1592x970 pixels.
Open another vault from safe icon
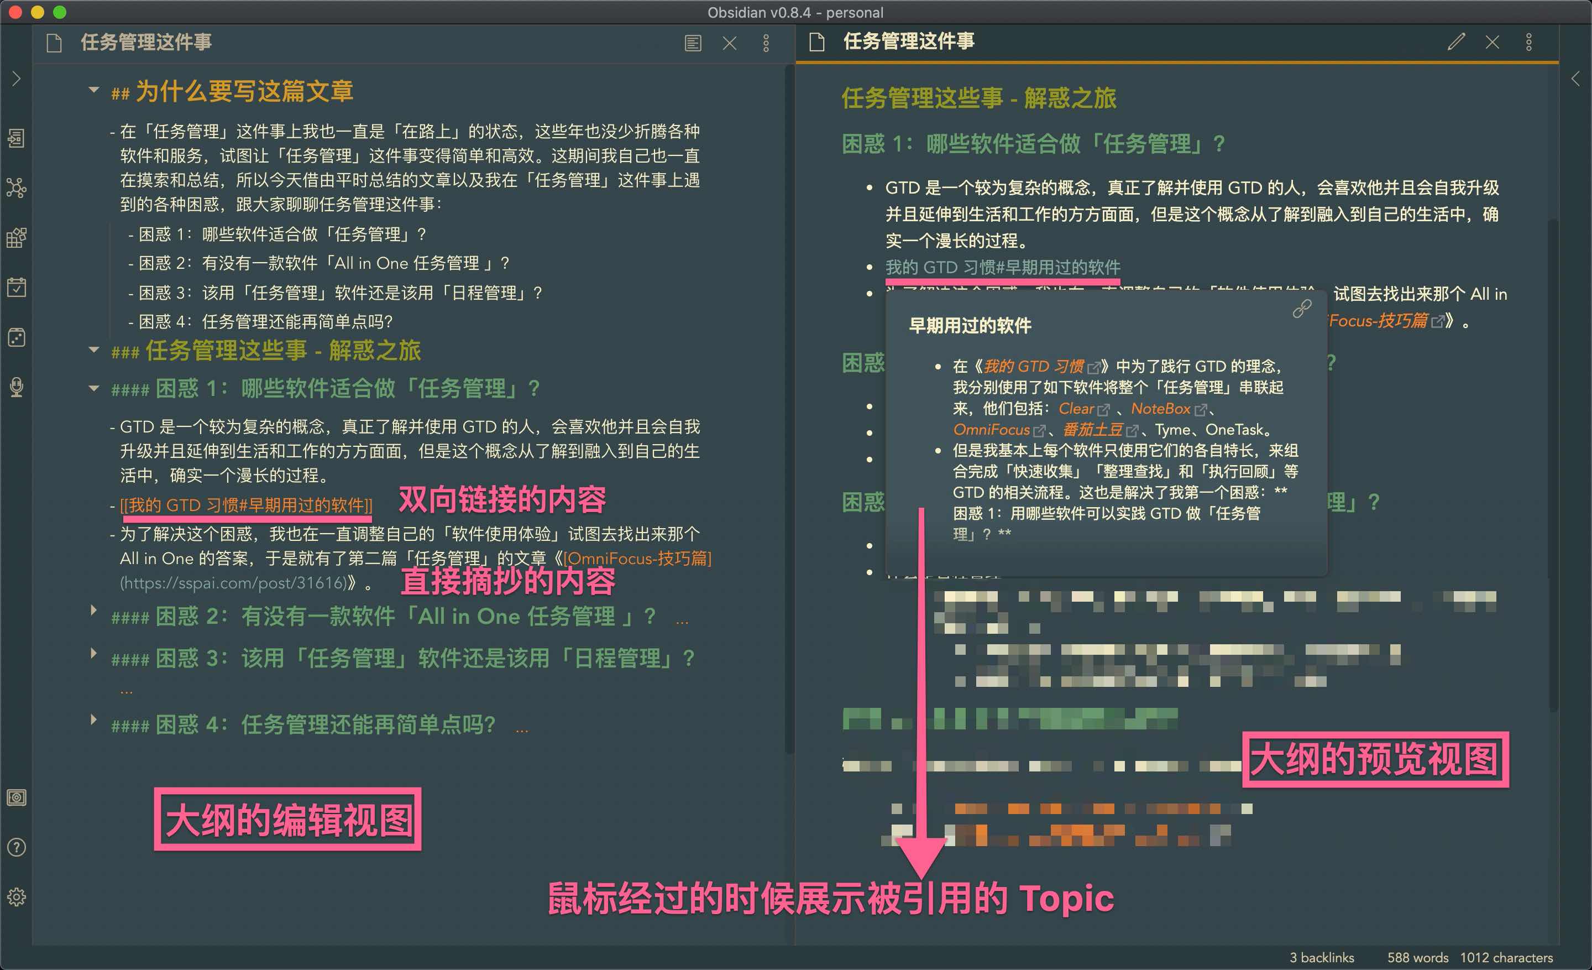point(17,797)
